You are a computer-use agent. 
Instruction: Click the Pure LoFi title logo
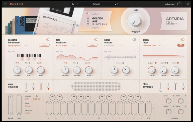pos(16,4)
